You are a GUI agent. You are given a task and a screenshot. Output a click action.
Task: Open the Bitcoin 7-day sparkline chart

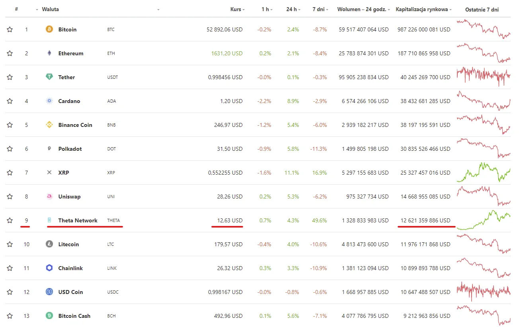pos(484,29)
